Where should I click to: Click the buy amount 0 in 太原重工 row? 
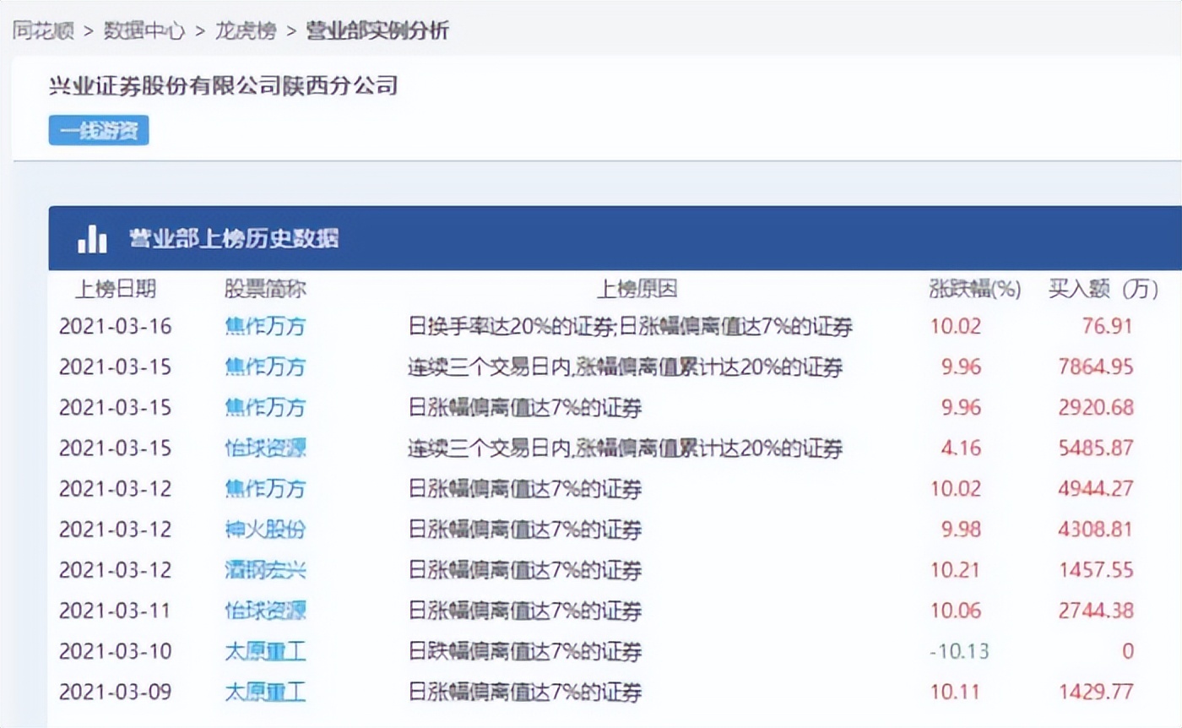tap(1128, 651)
